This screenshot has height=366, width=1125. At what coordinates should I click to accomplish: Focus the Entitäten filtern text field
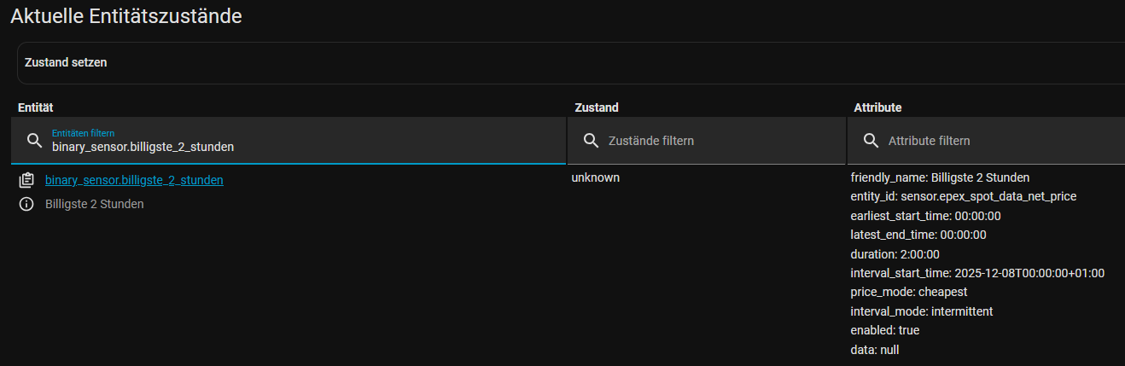(x=299, y=147)
